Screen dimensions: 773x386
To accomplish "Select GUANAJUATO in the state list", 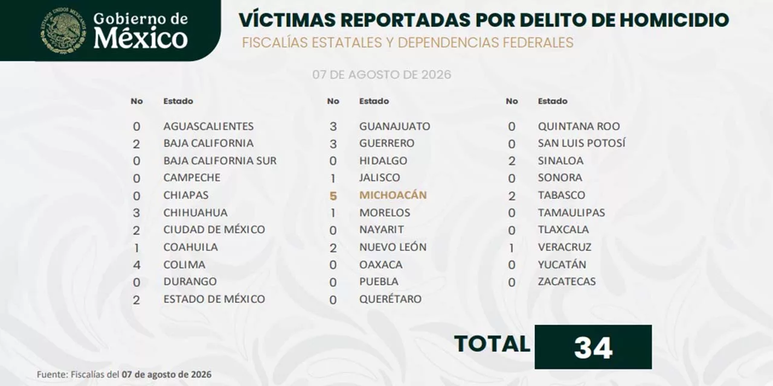I will pos(394,126).
